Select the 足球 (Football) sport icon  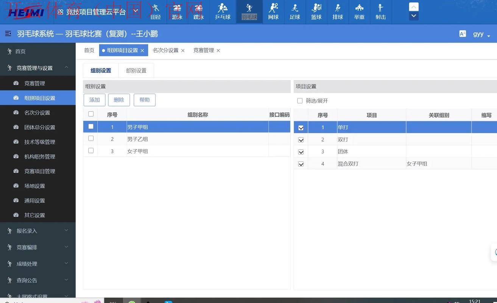pyautogui.click(x=295, y=11)
